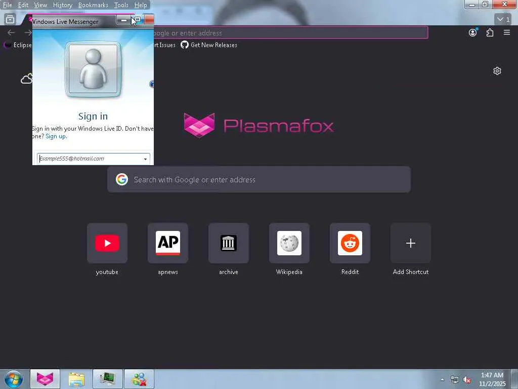
Task: Open the History menu
Action: click(x=62, y=5)
